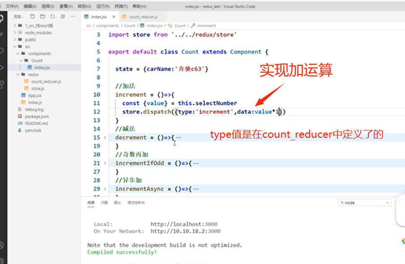Click the index.jsx file icon in breadcrumb
This screenshot has width=405, height=264.
tap(142, 25)
